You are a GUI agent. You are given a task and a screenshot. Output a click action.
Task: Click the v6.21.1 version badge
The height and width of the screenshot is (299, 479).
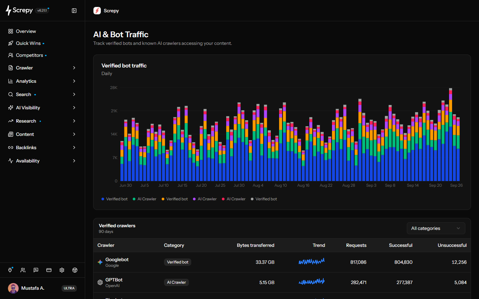point(42,11)
